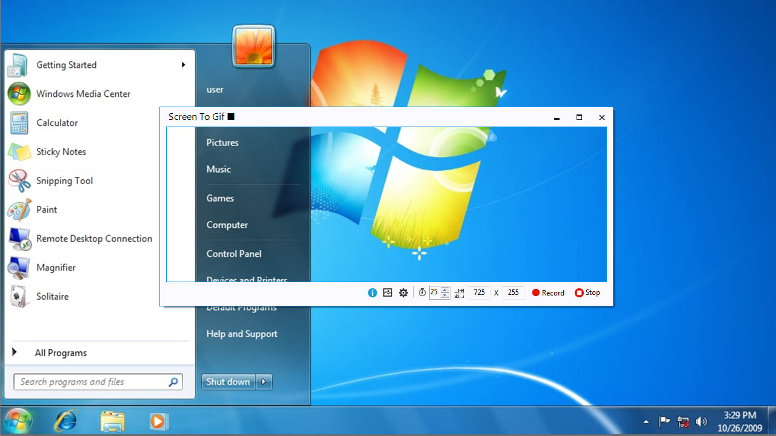Click the frame rate value field showing 25
The image size is (776, 436).
coord(435,292)
